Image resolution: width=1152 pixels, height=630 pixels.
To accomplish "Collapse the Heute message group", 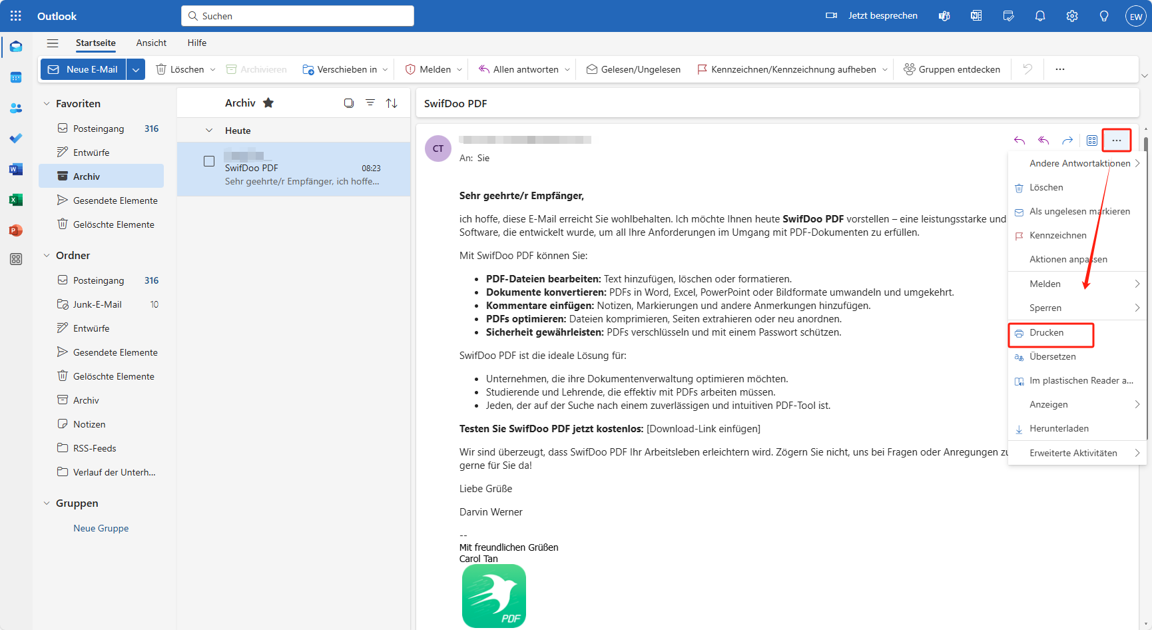I will pyautogui.click(x=209, y=131).
